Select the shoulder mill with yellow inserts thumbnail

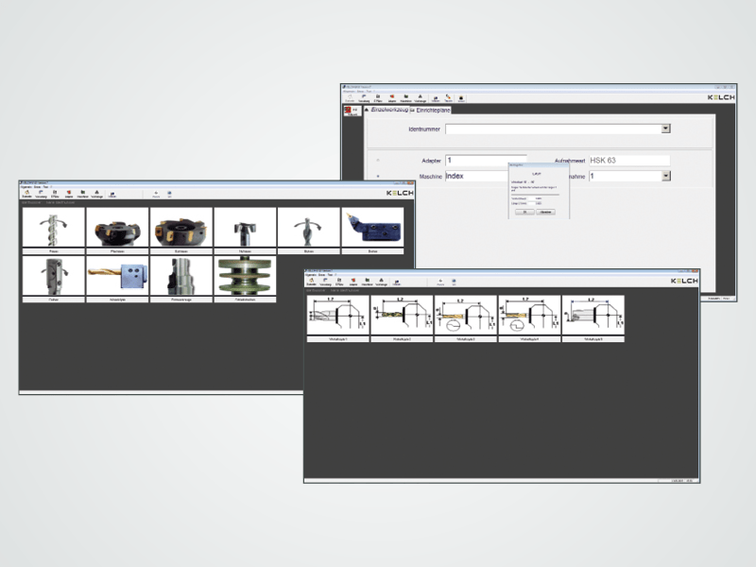coord(180,228)
